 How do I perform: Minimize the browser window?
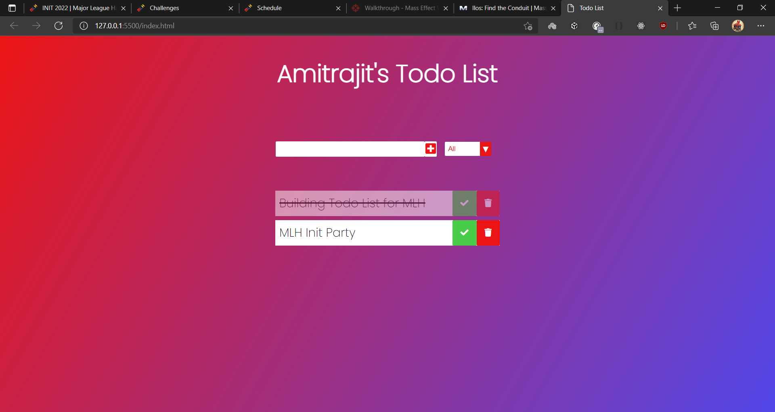[717, 8]
